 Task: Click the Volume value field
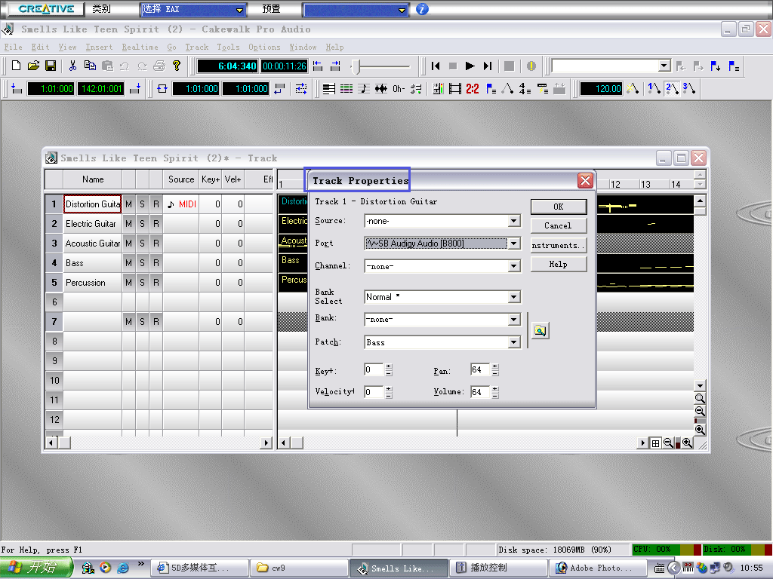481,392
